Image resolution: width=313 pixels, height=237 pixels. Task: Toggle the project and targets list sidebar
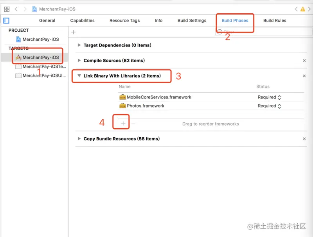(6, 21)
